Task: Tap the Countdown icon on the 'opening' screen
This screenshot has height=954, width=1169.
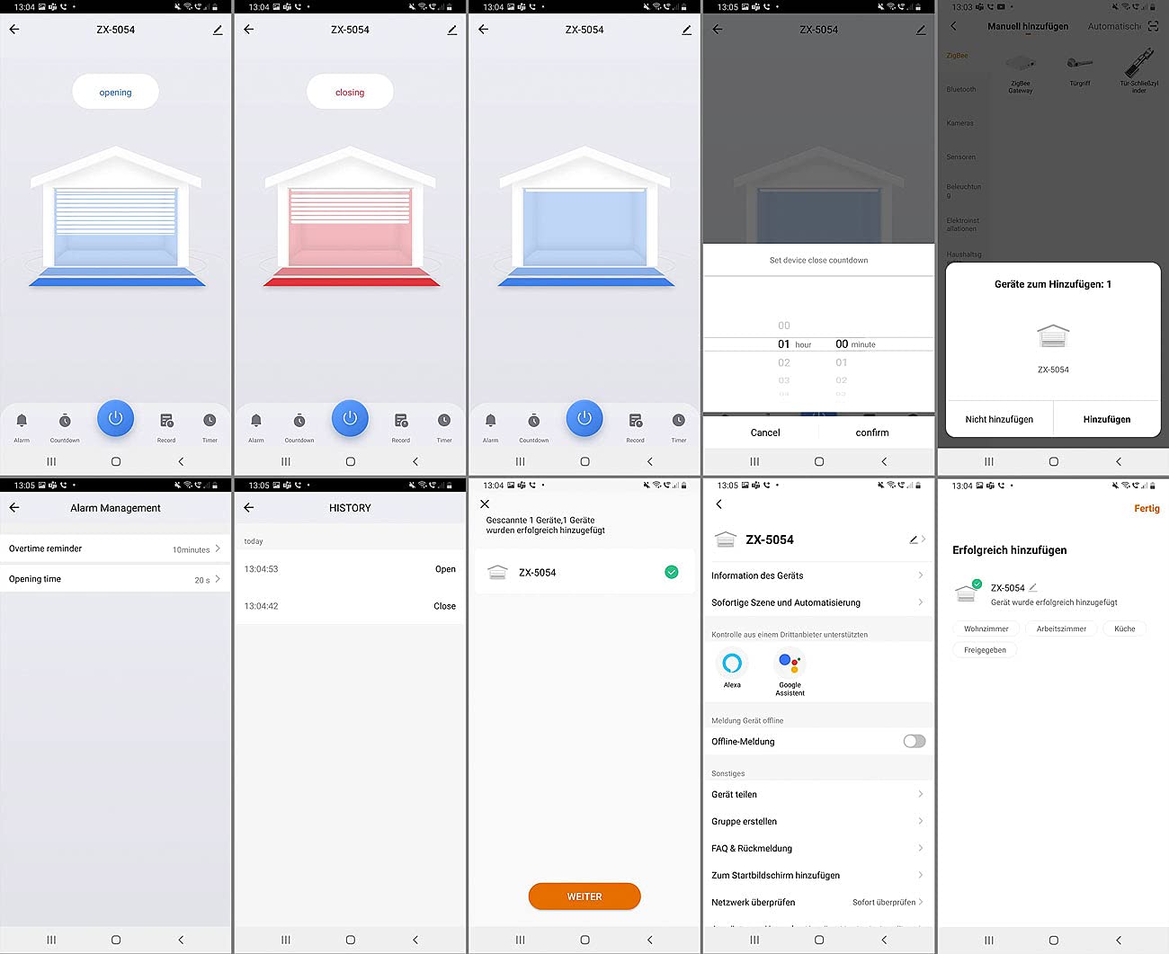Action: click(x=65, y=421)
